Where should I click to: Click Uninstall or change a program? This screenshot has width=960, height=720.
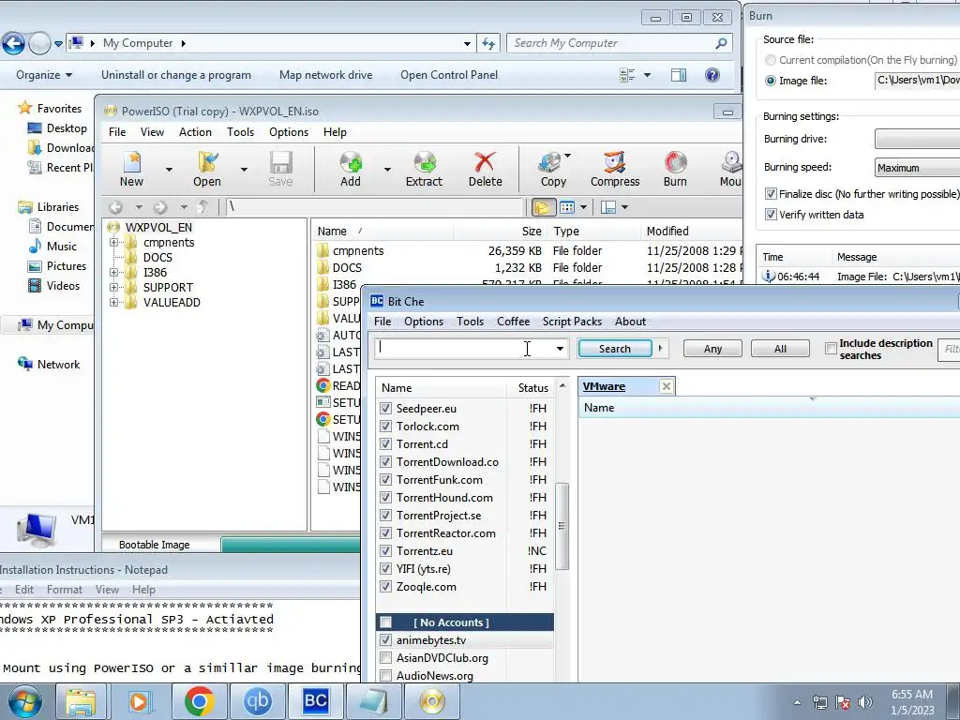coord(176,75)
